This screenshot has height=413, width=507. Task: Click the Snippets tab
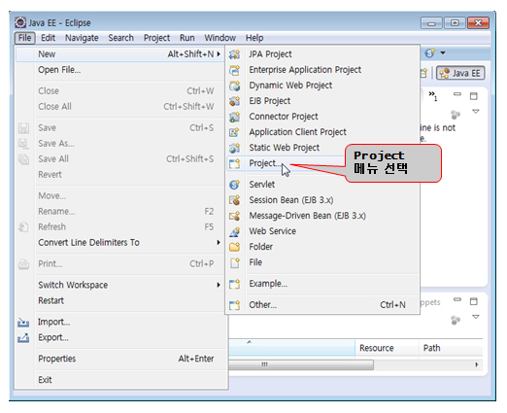click(x=431, y=302)
